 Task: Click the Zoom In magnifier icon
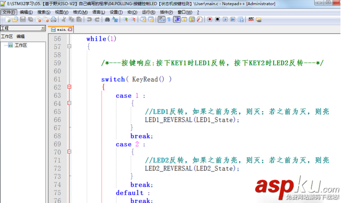125,19
